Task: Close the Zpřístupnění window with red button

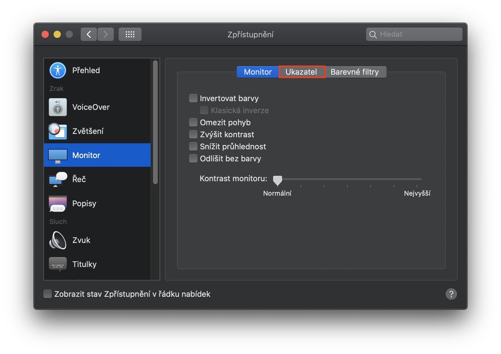Action: [45, 34]
